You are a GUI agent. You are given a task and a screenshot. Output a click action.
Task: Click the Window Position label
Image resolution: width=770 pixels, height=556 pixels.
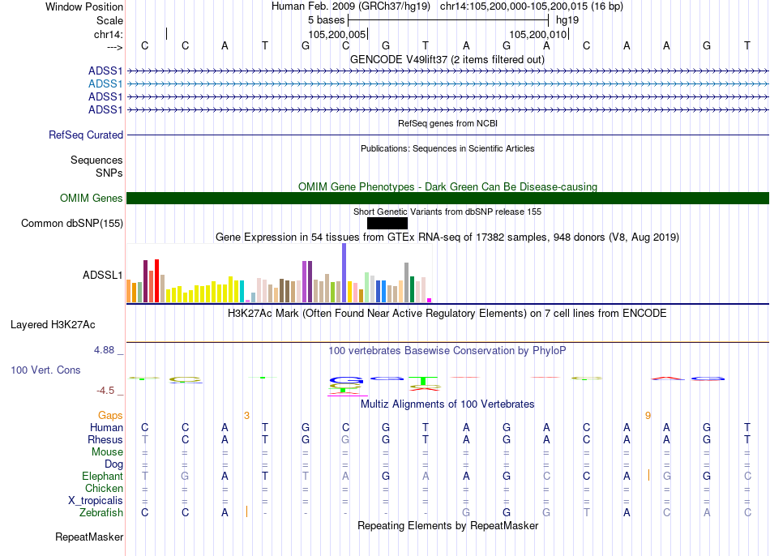click(x=84, y=6)
